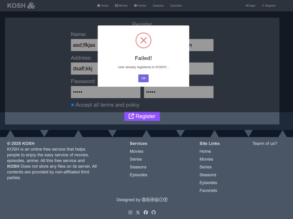Open Seasons under Services in footer
Image resolution: width=293 pixels, height=219 pixels.
pos(138,167)
